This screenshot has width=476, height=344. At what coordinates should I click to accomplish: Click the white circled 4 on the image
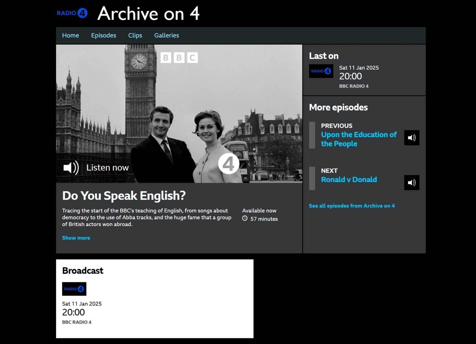tap(229, 164)
